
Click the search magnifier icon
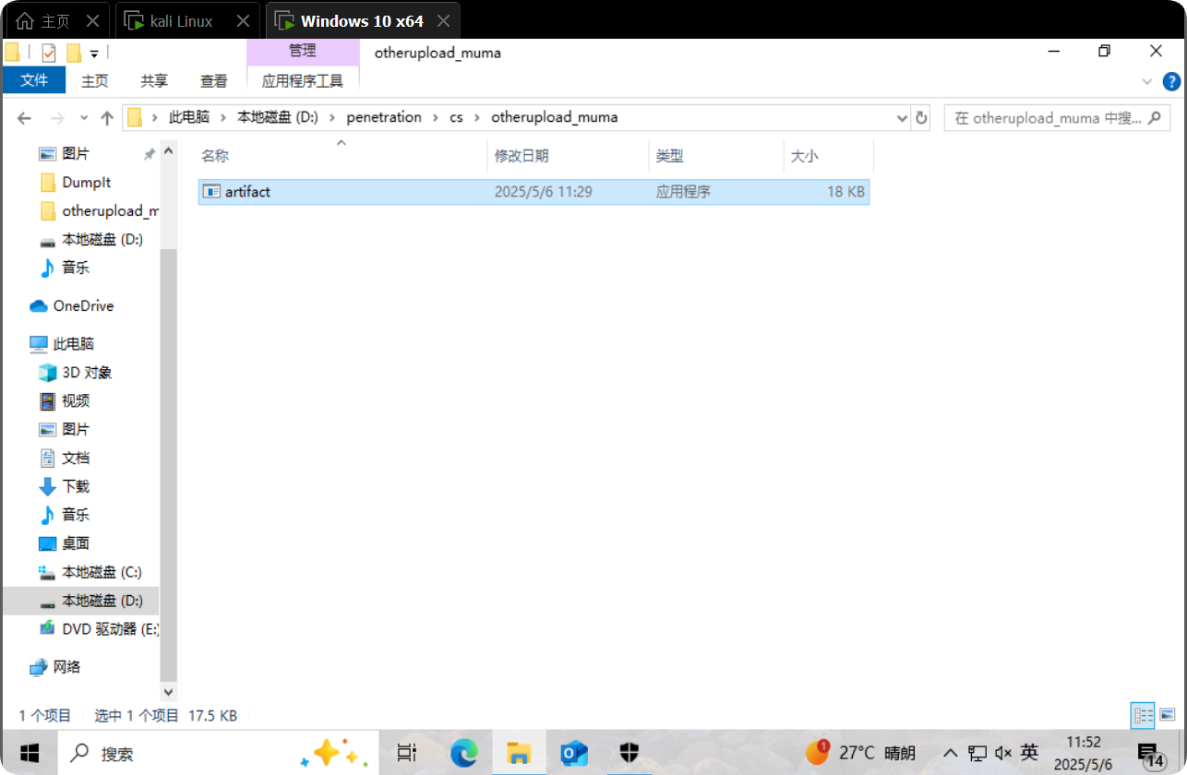pos(1156,118)
